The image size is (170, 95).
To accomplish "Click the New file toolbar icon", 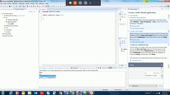I will pyautogui.click(x=2, y=6).
